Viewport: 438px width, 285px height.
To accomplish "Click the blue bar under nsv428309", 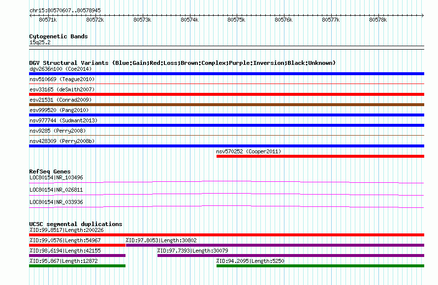I will pyautogui.click(x=226, y=146).
